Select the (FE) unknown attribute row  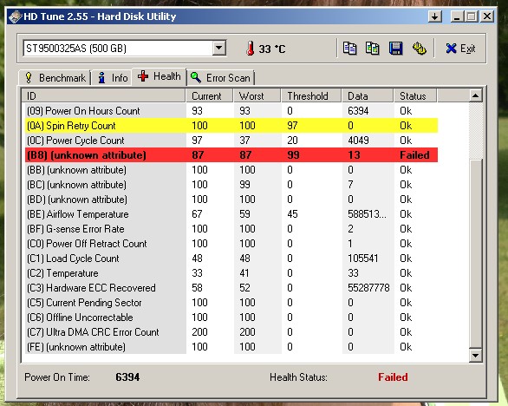tap(231, 347)
